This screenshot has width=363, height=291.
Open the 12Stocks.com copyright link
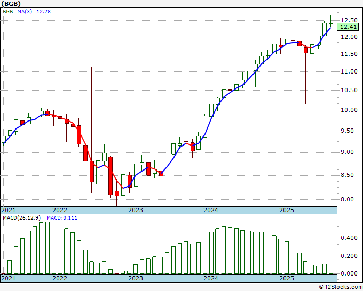pos(341,287)
